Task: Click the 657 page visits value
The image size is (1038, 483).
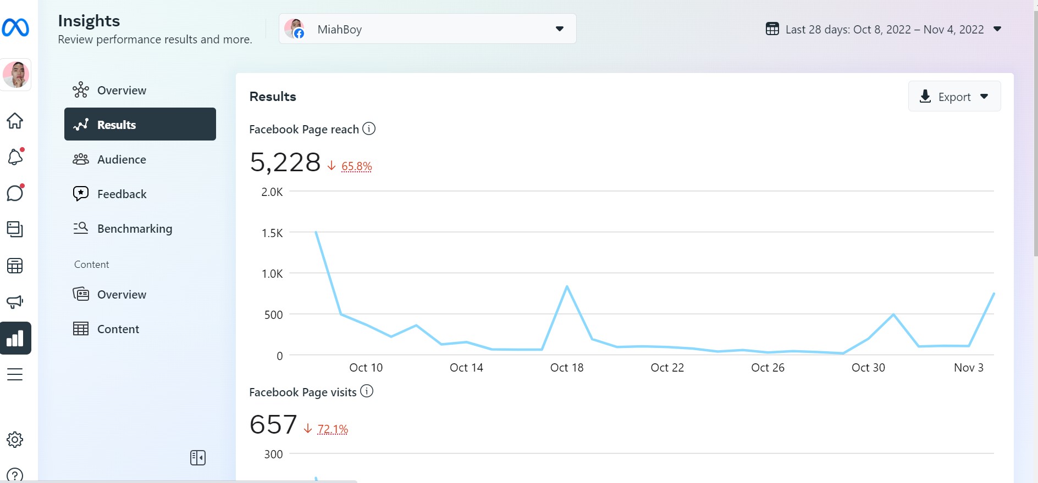Action: pyautogui.click(x=273, y=425)
